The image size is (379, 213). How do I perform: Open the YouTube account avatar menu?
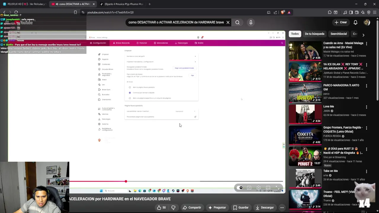click(x=367, y=22)
